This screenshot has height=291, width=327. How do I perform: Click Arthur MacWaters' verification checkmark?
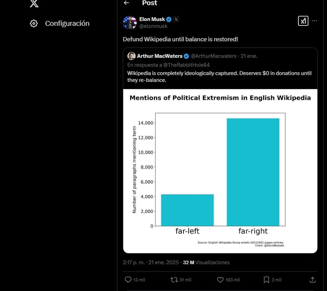pos(186,56)
